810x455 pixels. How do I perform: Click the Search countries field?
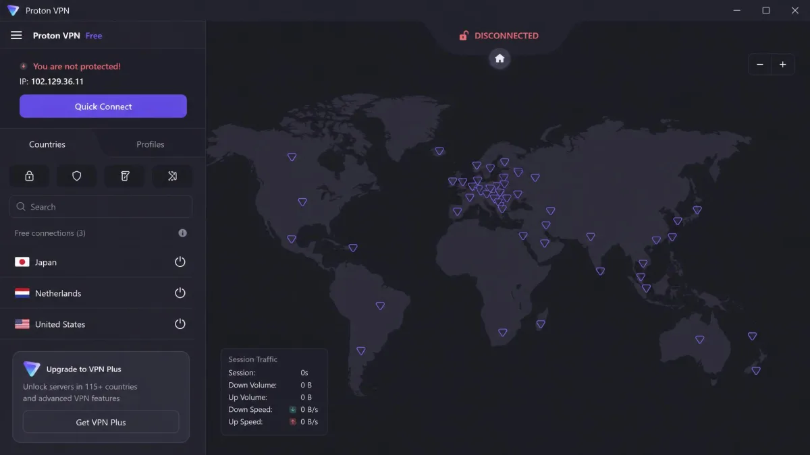click(101, 207)
